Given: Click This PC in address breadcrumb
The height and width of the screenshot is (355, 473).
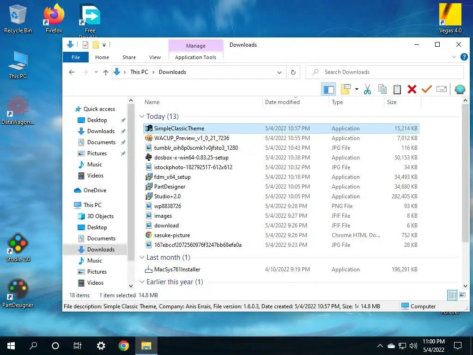Looking at the screenshot, I should [139, 72].
